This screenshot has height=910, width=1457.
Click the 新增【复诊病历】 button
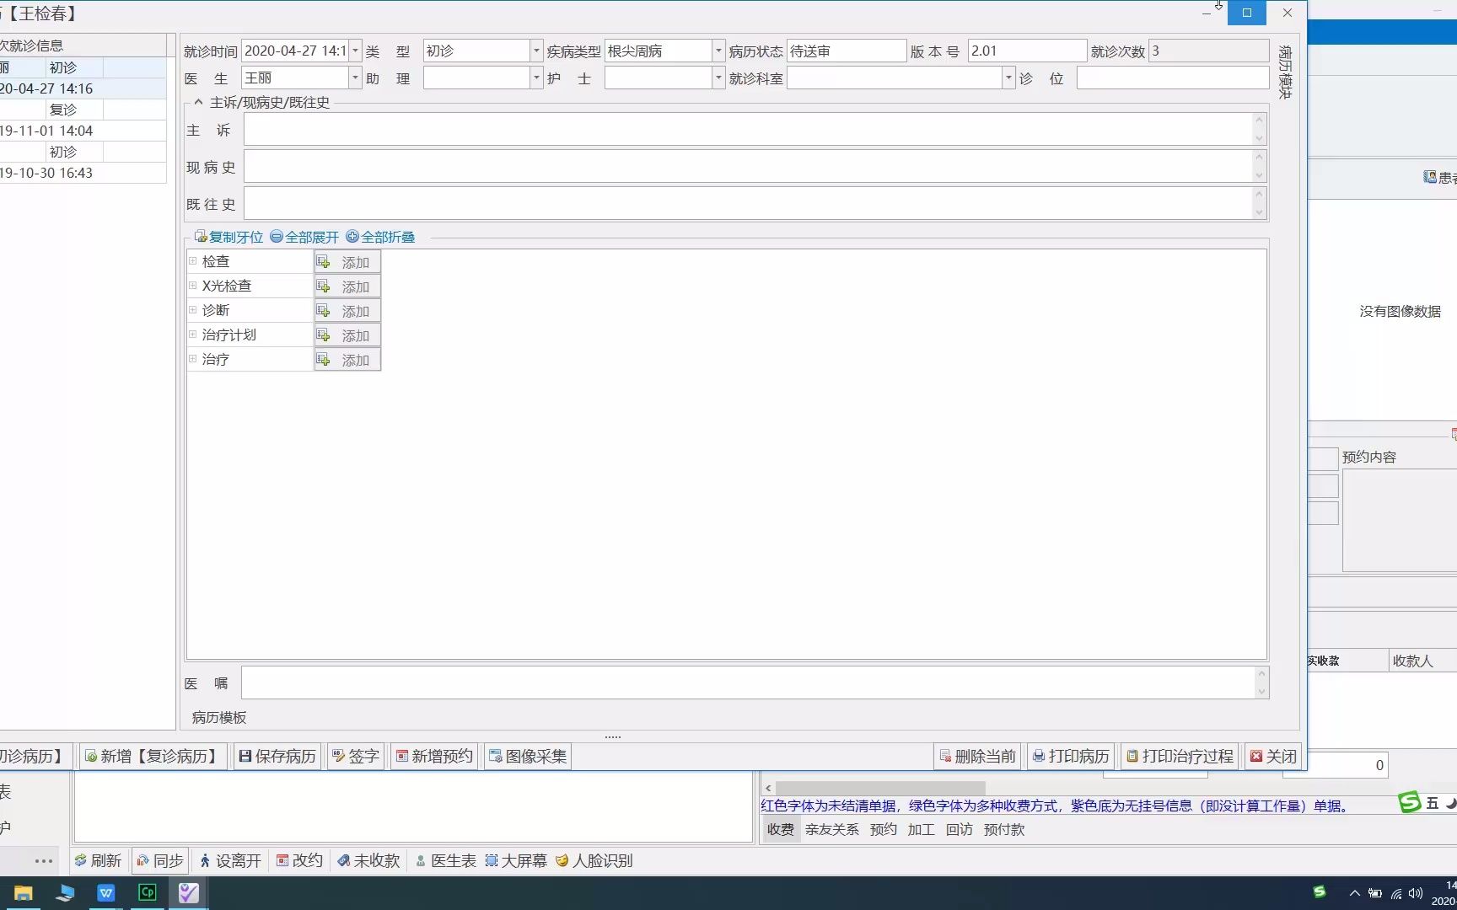pos(152,756)
